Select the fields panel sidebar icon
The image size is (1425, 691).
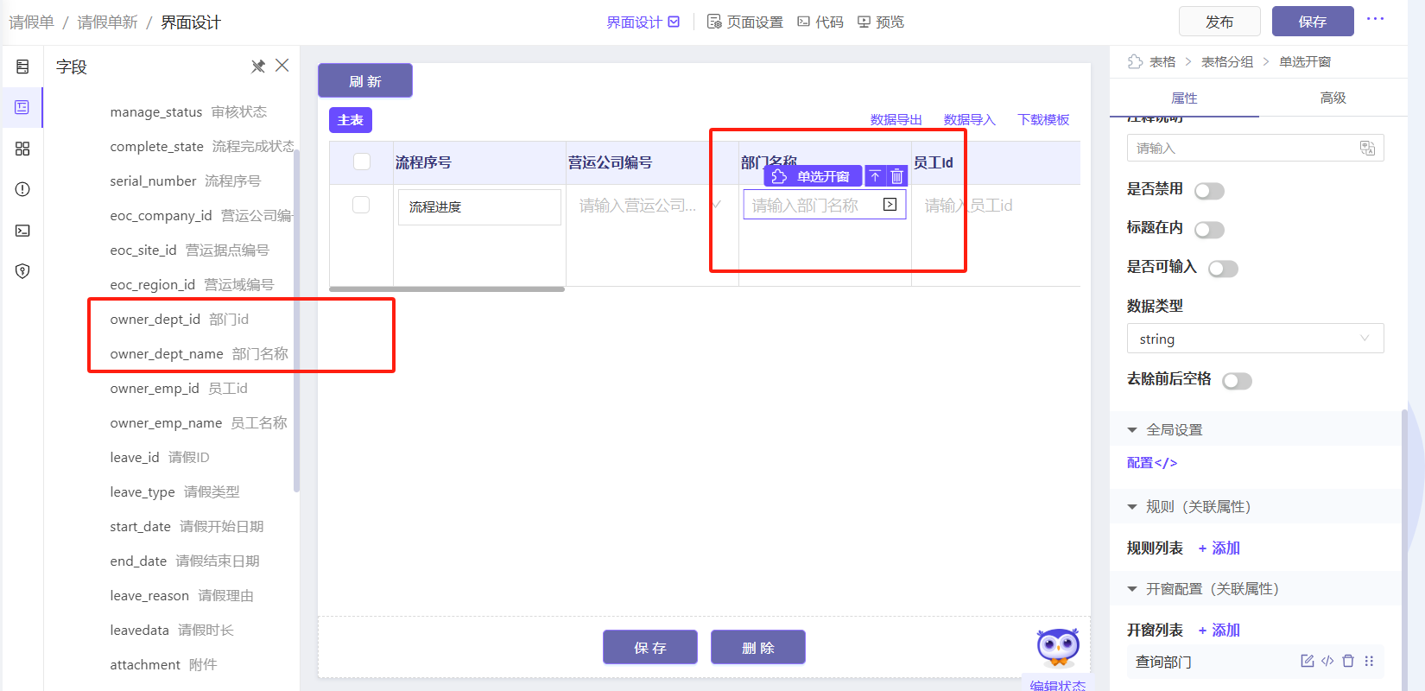pyautogui.click(x=22, y=107)
